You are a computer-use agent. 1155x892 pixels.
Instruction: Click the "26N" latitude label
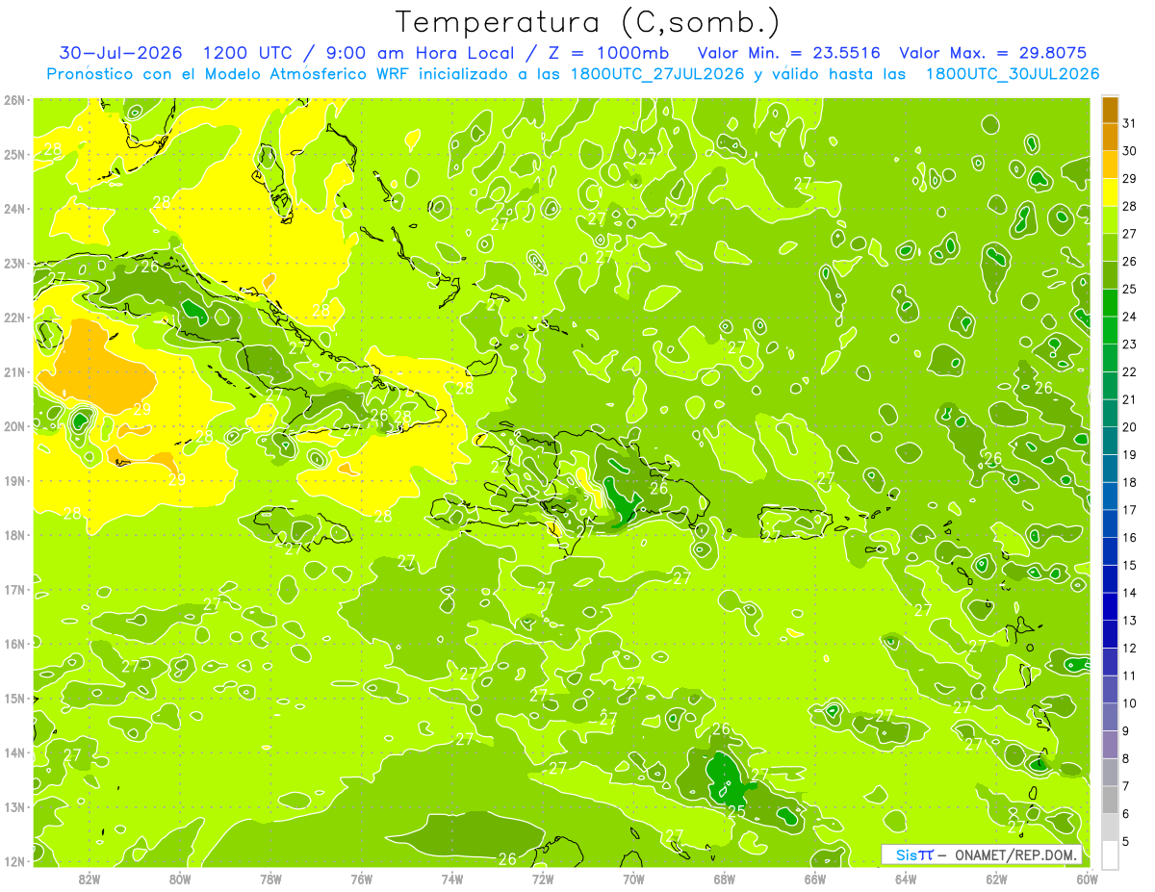tap(13, 100)
